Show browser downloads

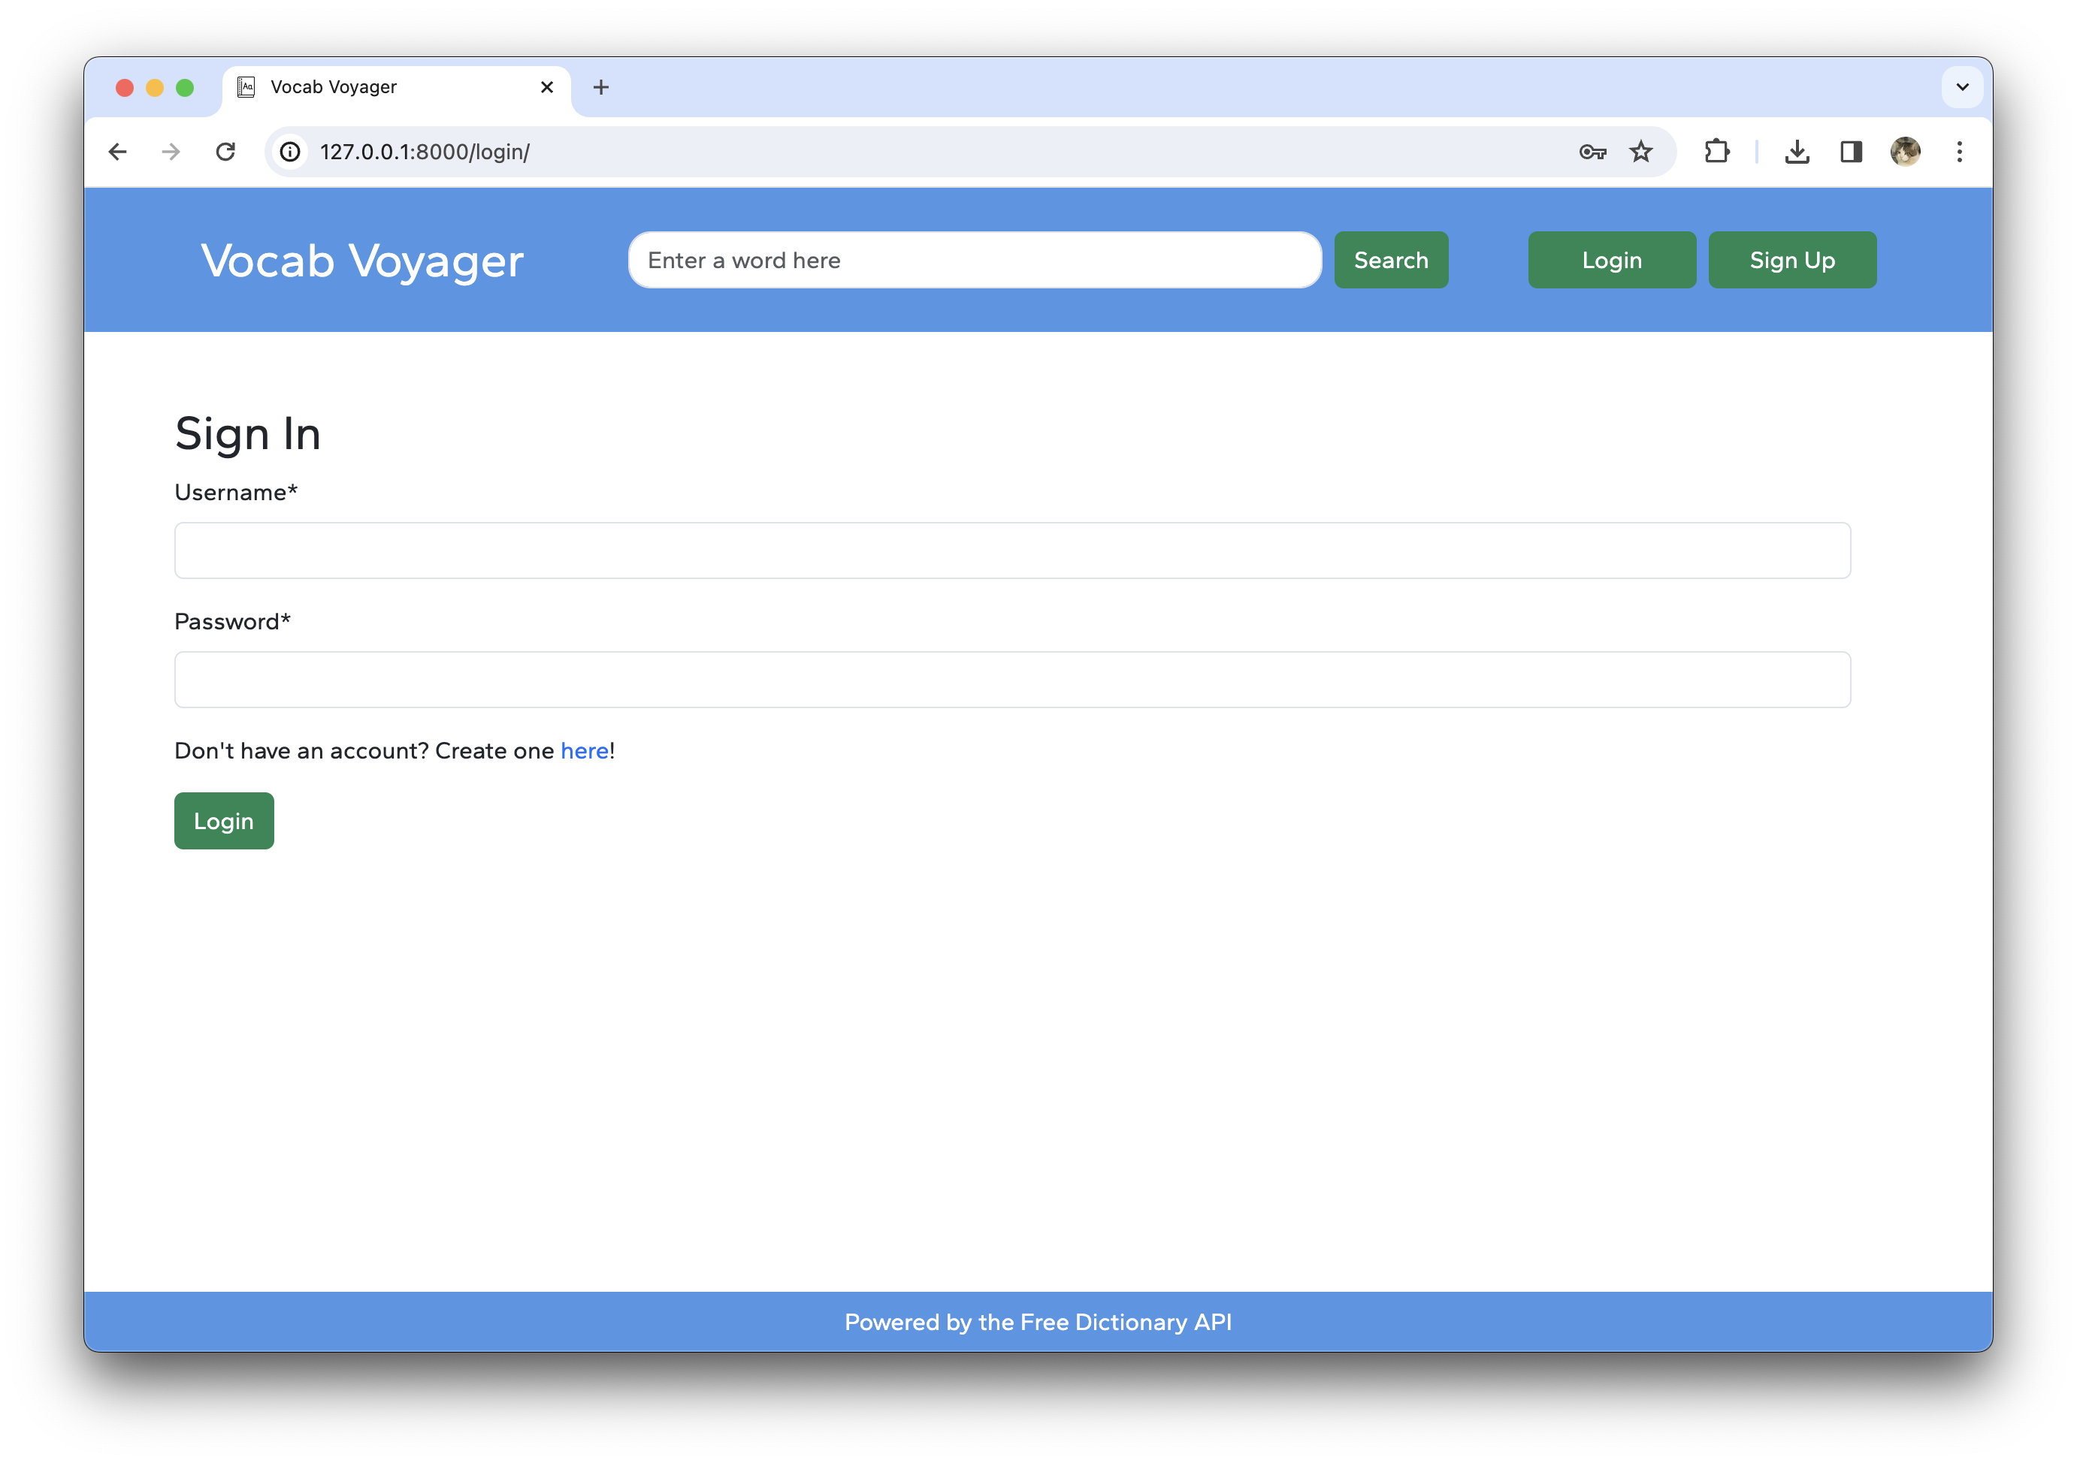click(x=1797, y=152)
